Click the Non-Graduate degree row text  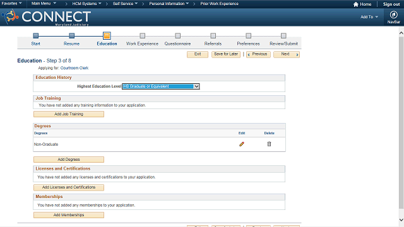point(46,144)
